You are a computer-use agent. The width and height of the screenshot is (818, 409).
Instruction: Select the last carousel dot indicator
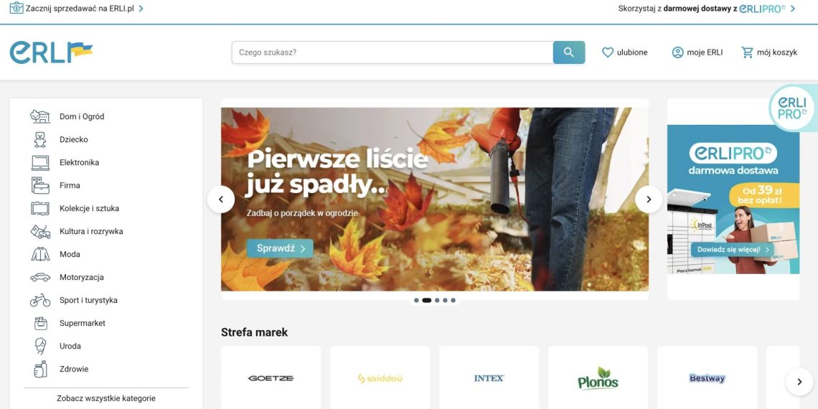click(x=453, y=301)
